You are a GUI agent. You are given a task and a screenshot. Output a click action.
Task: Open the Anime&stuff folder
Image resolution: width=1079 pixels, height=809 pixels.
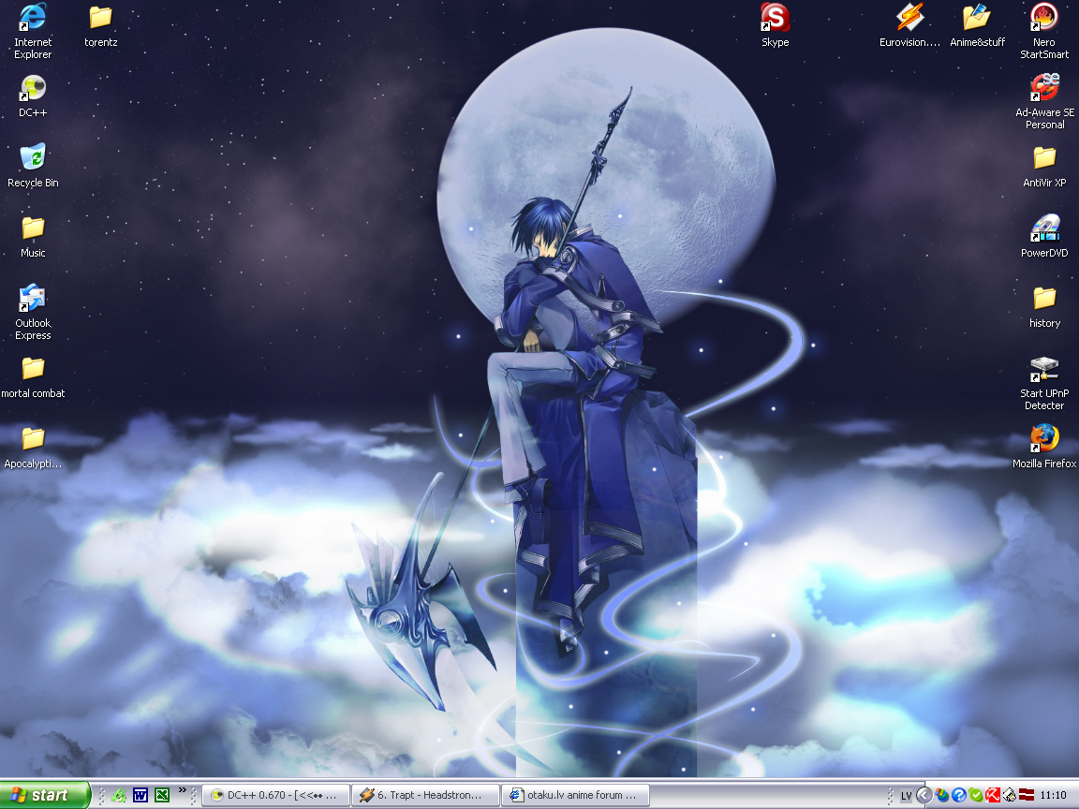point(977,26)
